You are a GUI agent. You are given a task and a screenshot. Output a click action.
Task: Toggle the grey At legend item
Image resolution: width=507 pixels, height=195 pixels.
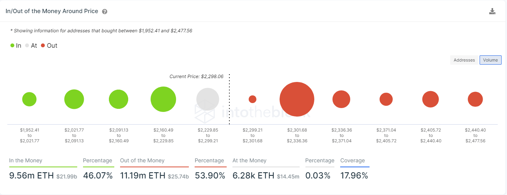point(31,45)
